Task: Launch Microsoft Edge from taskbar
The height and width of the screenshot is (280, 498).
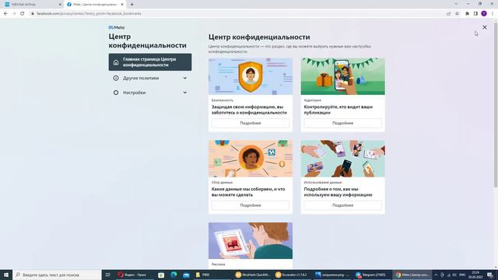Action: click(x=174, y=275)
